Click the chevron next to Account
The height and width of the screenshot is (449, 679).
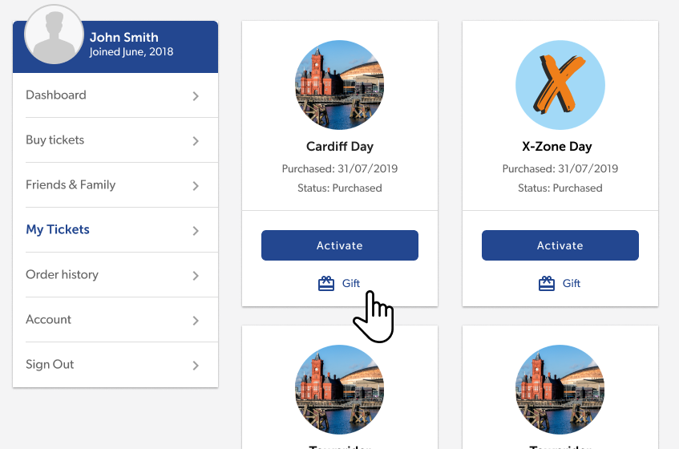coord(196,321)
